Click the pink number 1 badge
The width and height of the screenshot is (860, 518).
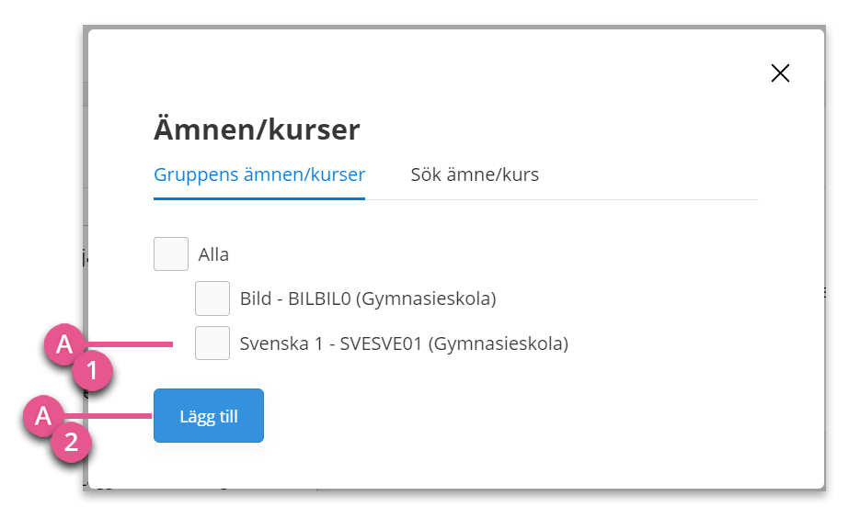point(92,371)
